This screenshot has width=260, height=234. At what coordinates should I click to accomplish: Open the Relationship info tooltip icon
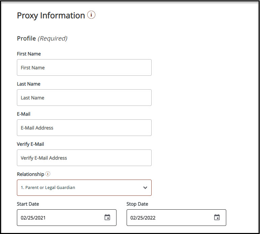coord(48,174)
